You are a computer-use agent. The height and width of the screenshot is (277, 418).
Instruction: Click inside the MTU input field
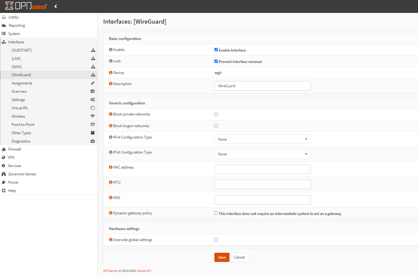[x=262, y=184]
